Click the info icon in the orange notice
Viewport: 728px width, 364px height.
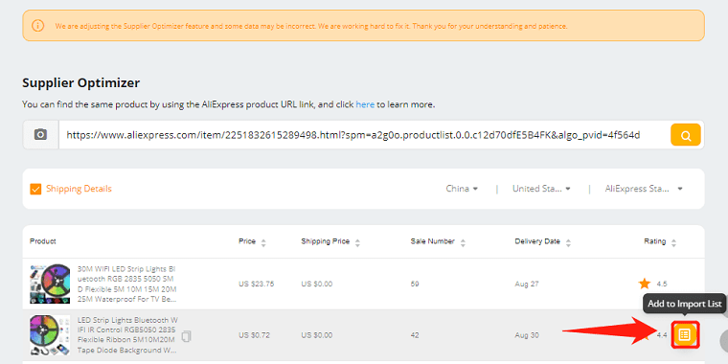point(38,26)
